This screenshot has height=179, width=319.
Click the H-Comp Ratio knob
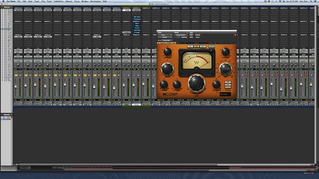pos(167,69)
